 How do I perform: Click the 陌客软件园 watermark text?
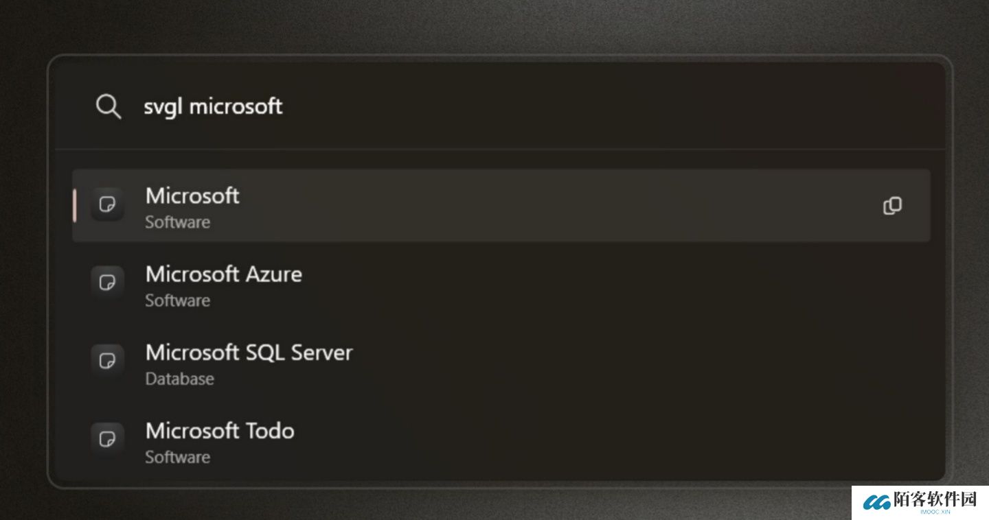click(935, 500)
